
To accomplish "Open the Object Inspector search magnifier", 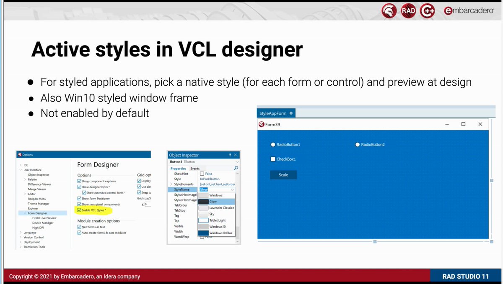I will pyautogui.click(x=236, y=168).
